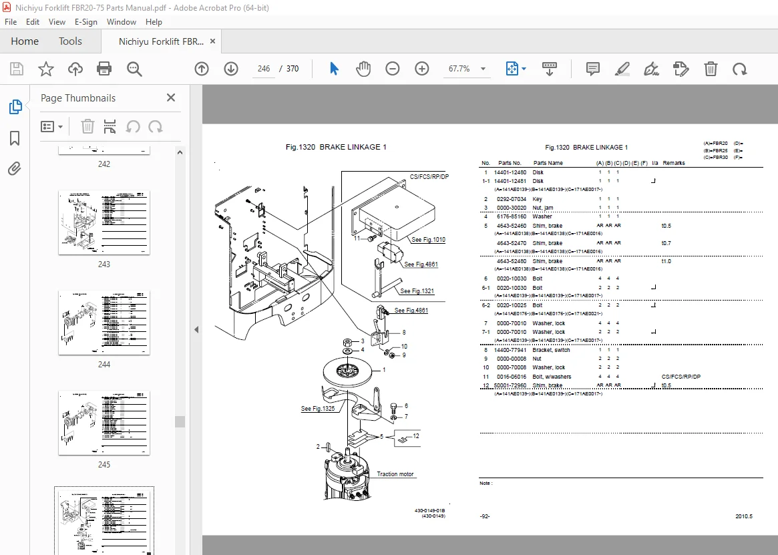The image size is (778, 555).
Task: Select the page 243 thumbnail
Action: coord(104,222)
